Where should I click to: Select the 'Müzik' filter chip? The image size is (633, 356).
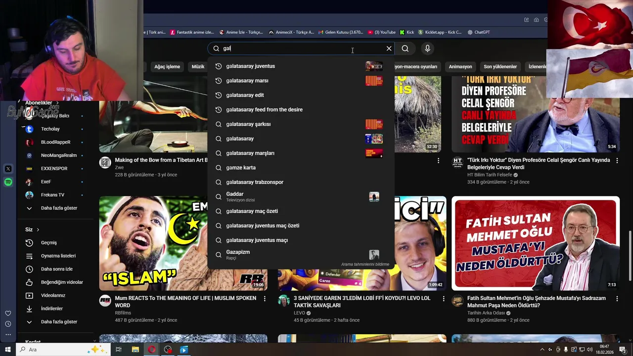click(x=198, y=67)
